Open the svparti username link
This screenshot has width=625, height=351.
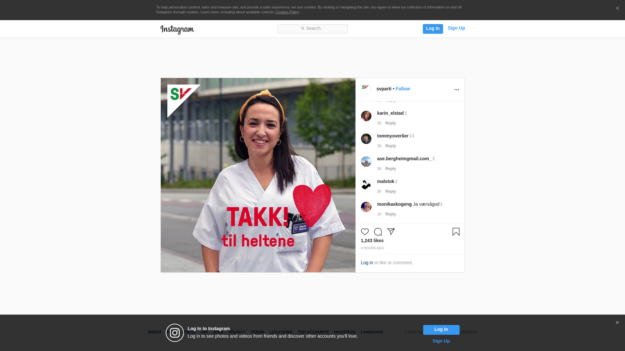pyautogui.click(x=384, y=89)
